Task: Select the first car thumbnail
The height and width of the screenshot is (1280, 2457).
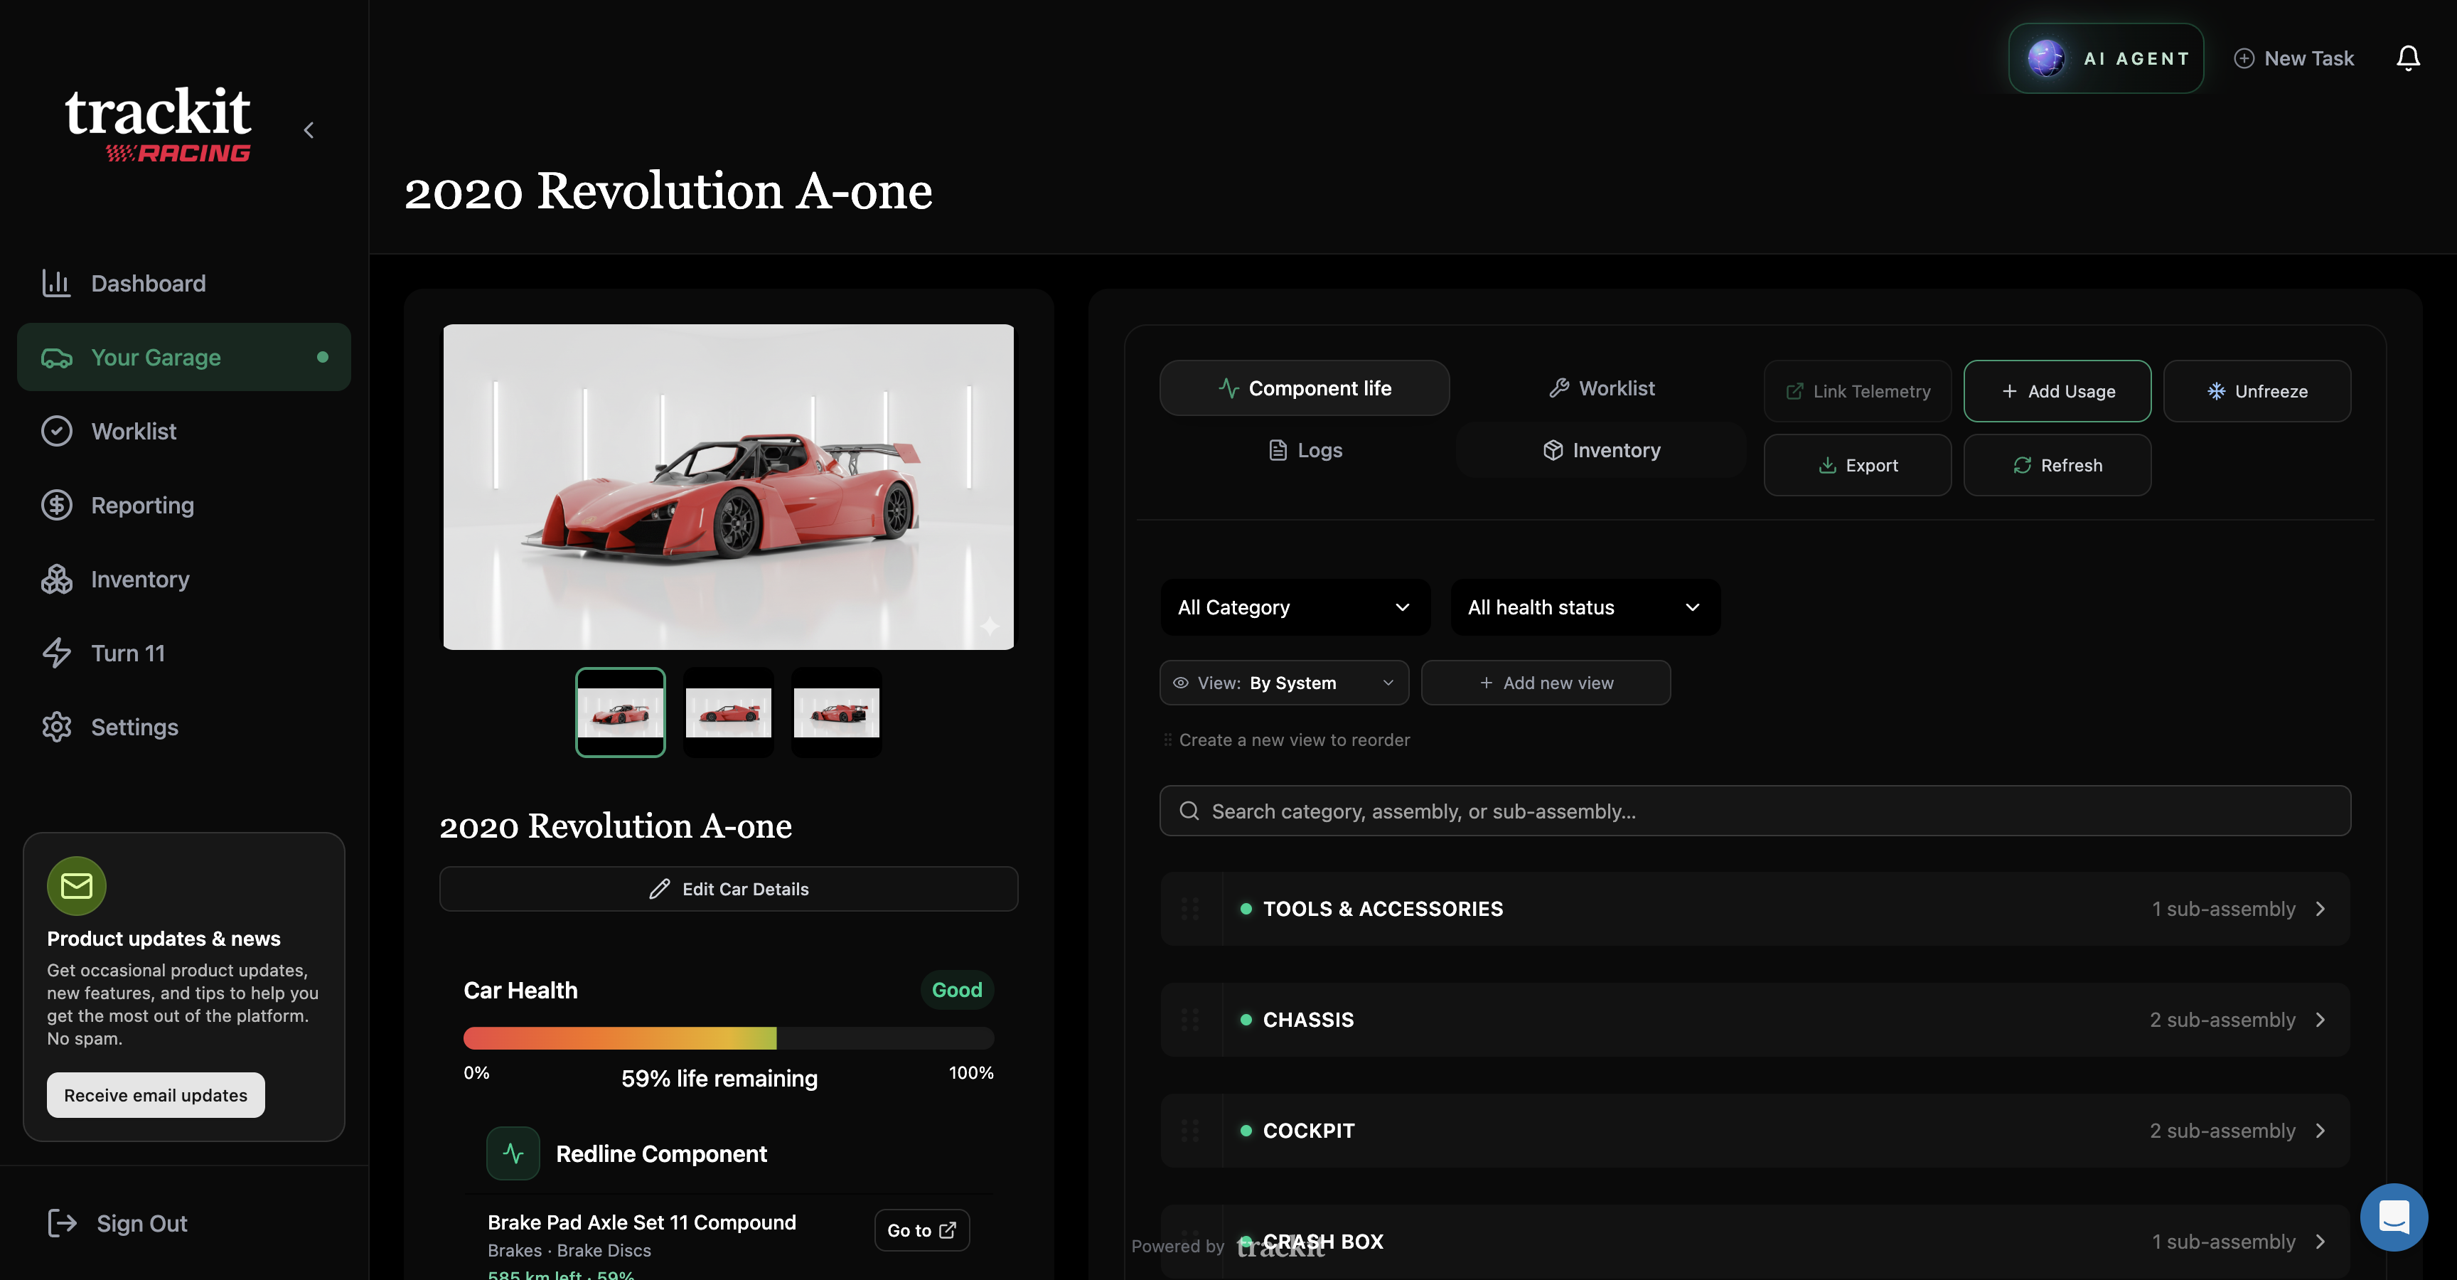Action: pos(620,713)
